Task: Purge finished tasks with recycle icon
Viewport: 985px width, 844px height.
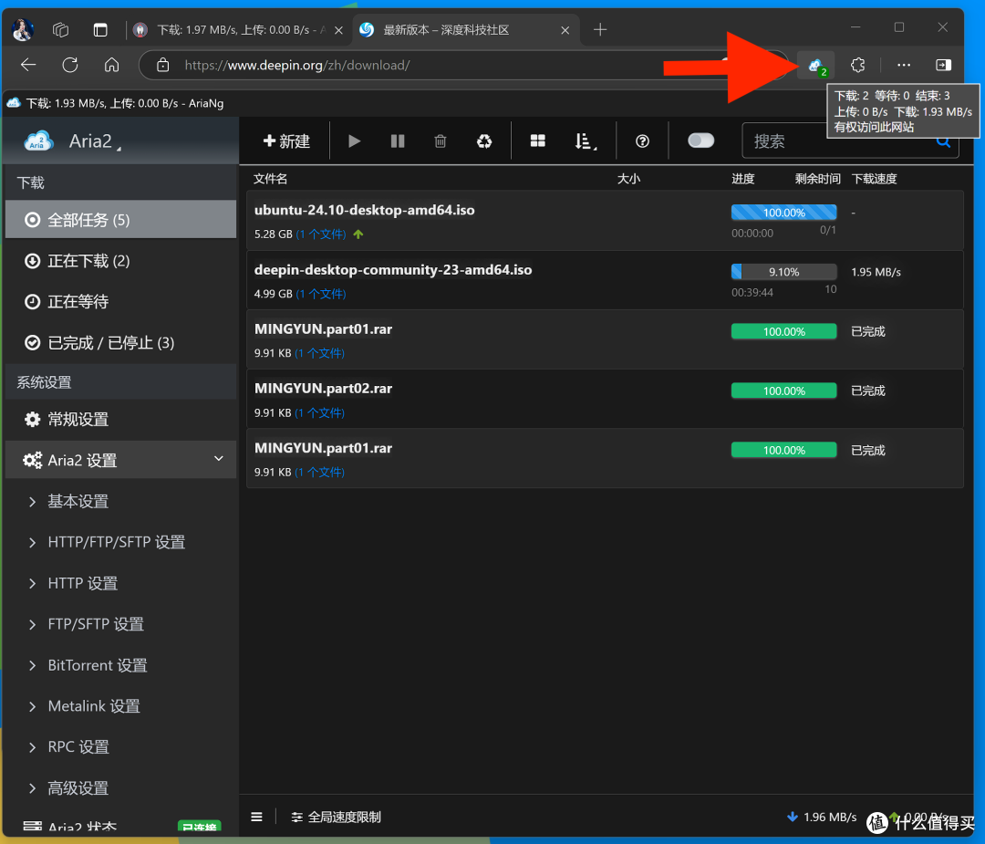Action: coord(483,141)
